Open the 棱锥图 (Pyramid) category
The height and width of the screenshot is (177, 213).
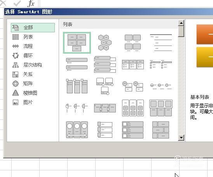[x=25, y=93]
